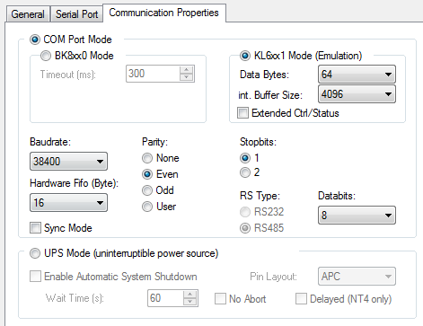This screenshot has height=326, width=423.
Task: Check Enable Automatic System Shutdown
Action: click(35, 277)
